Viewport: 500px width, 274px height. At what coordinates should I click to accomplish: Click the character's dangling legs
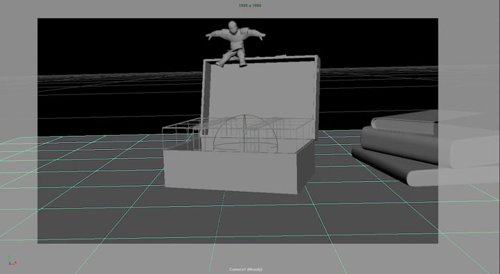click(x=232, y=59)
